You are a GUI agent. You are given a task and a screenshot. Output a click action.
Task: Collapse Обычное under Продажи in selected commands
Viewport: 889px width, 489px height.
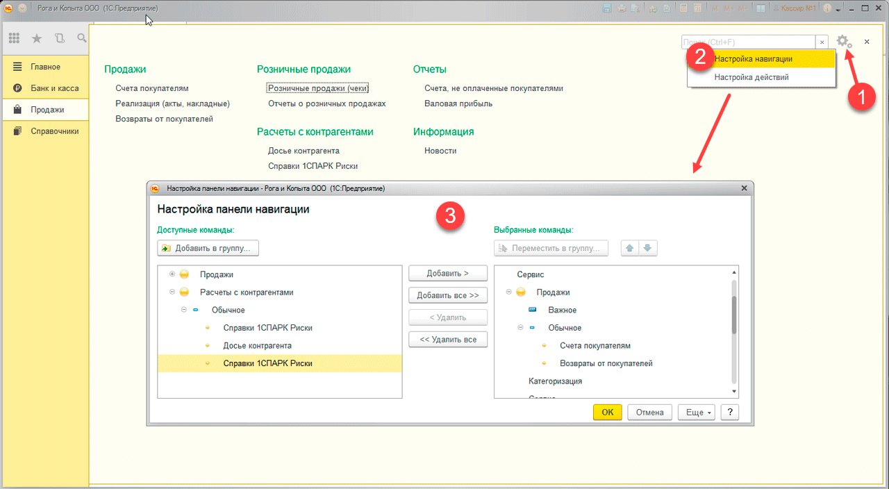[520, 328]
